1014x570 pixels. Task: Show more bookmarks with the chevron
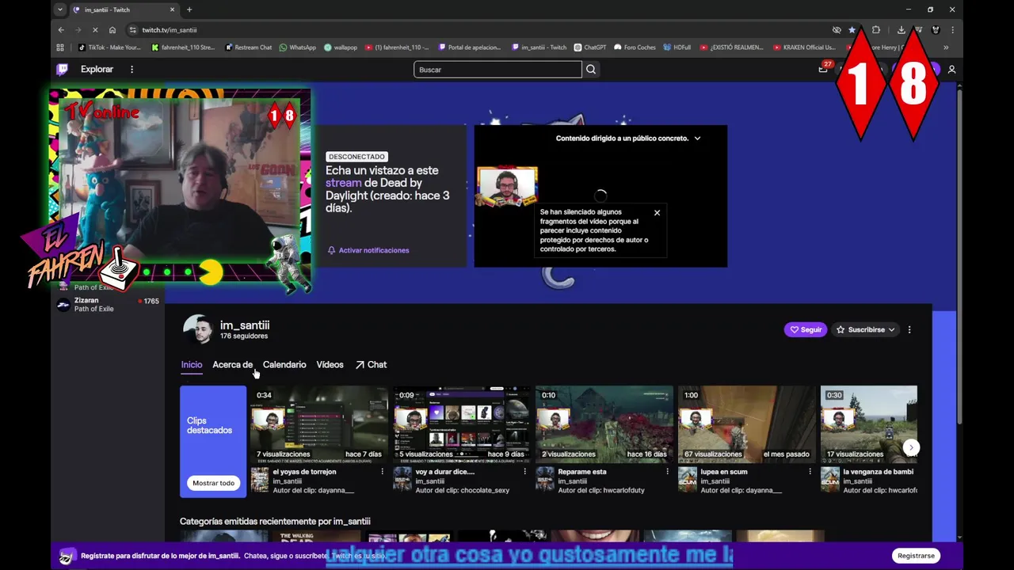pos(945,47)
